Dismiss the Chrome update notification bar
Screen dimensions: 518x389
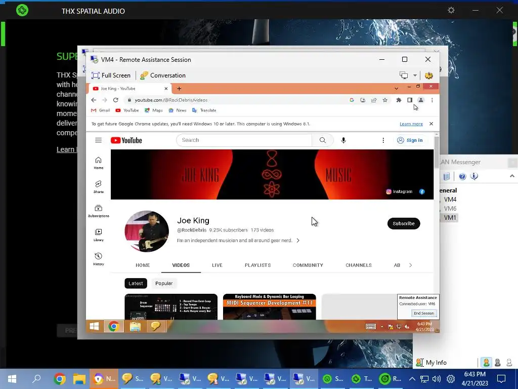coord(431,124)
